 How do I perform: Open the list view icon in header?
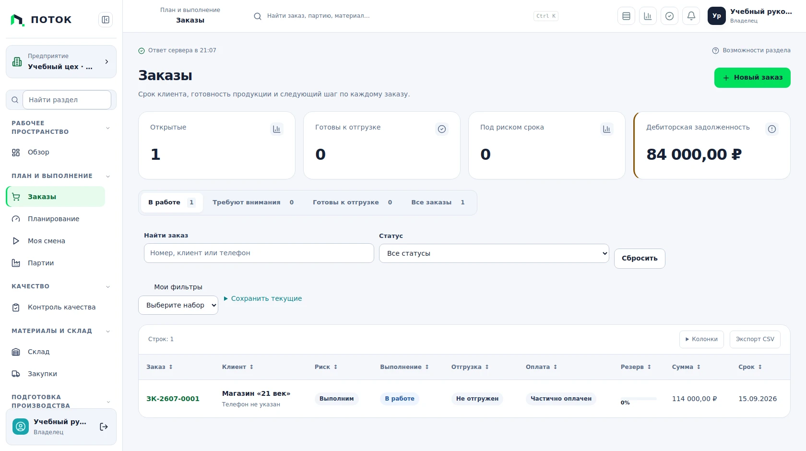(x=626, y=16)
